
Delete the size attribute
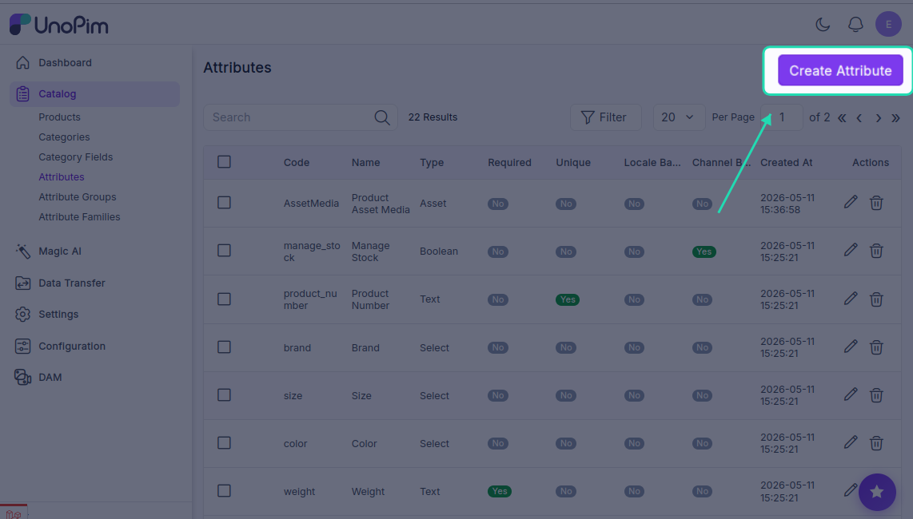(x=876, y=395)
